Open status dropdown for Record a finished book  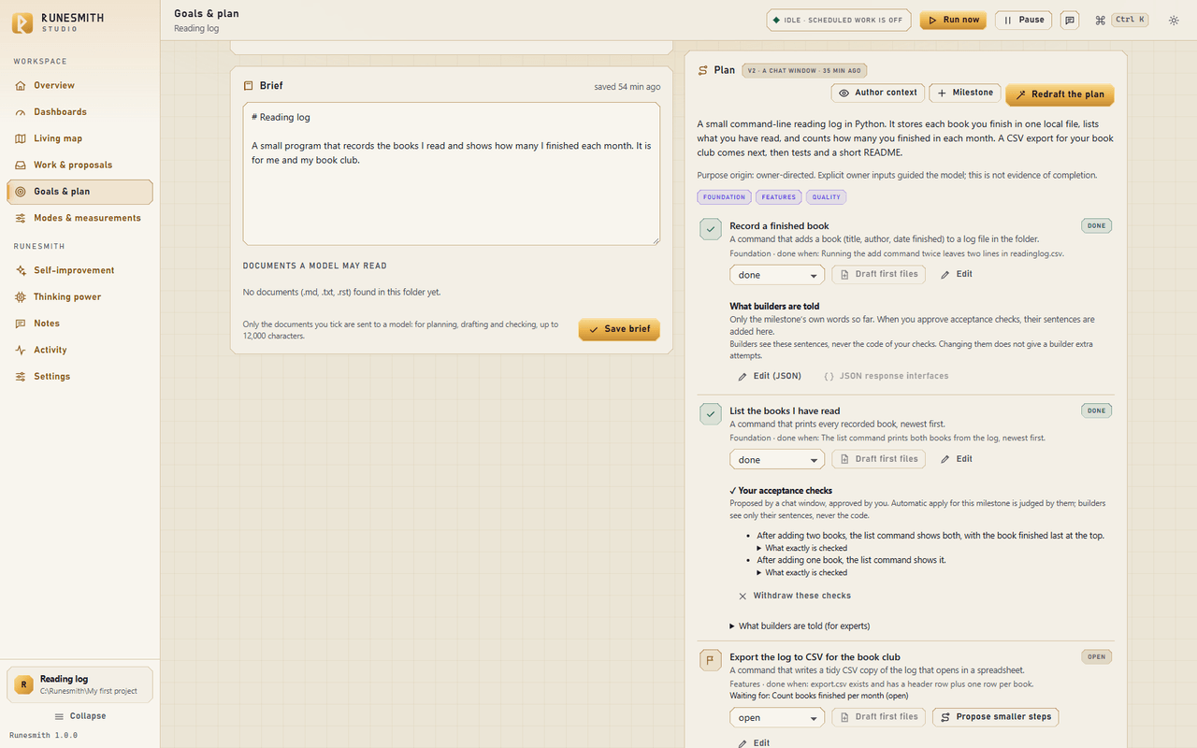click(777, 275)
